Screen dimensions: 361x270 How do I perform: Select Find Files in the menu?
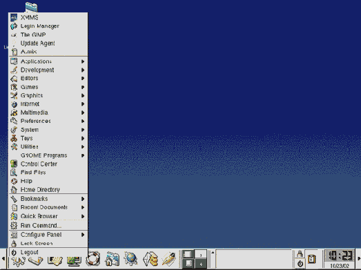(48, 173)
